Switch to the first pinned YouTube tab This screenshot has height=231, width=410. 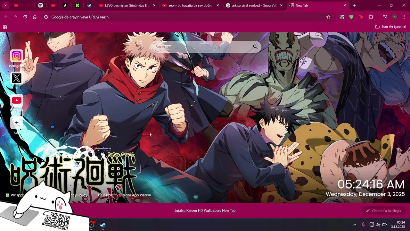(x=16, y=5)
